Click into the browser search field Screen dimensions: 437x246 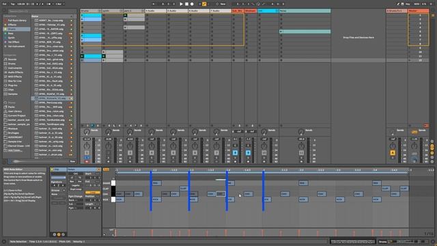[x=42, y=11]
